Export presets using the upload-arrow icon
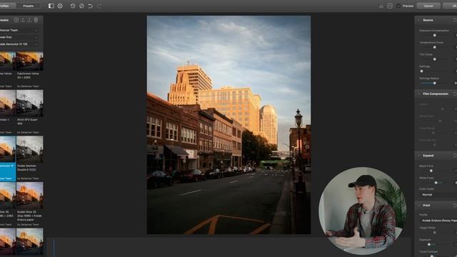This screenshot has height=257, width=457. (29, 20)
